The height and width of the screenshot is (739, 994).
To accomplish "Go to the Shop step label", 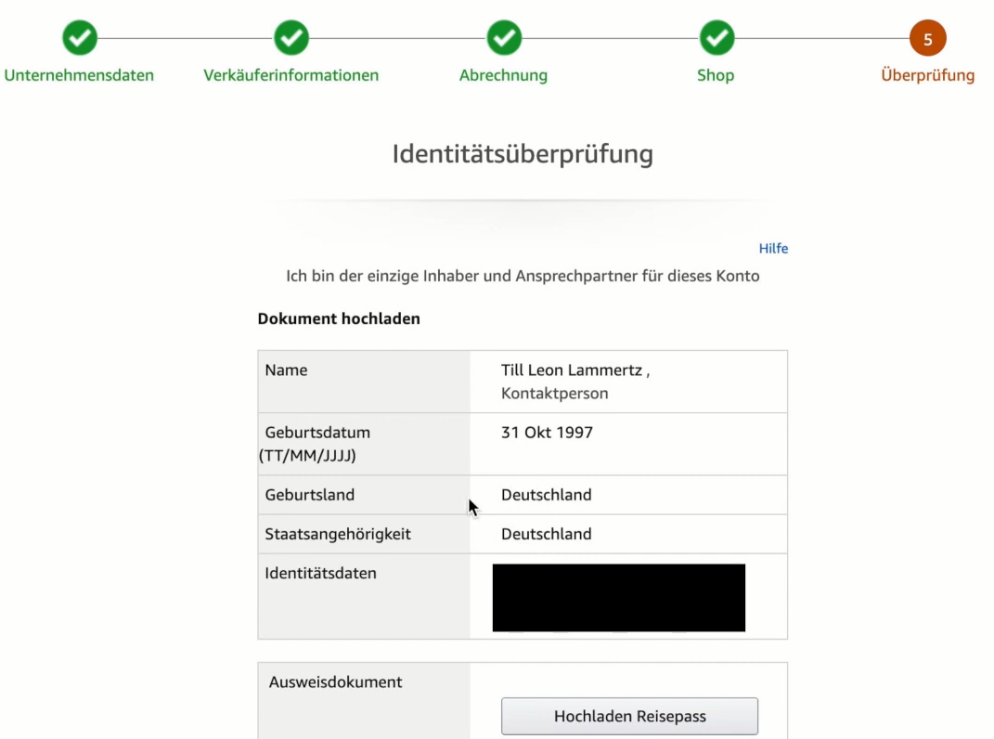I will coord(716,74).
